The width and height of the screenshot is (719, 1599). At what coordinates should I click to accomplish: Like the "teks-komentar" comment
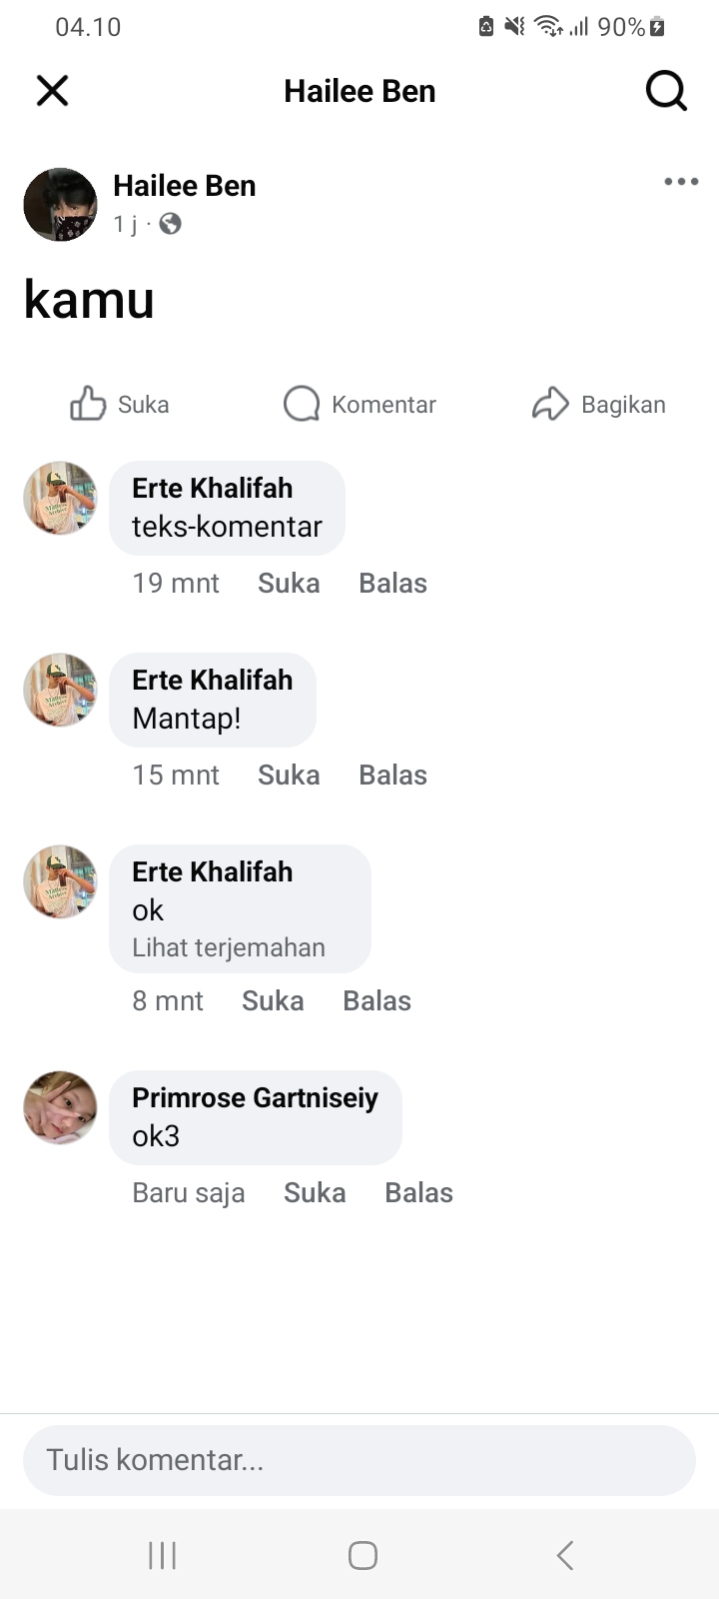[x=289, y=584]
